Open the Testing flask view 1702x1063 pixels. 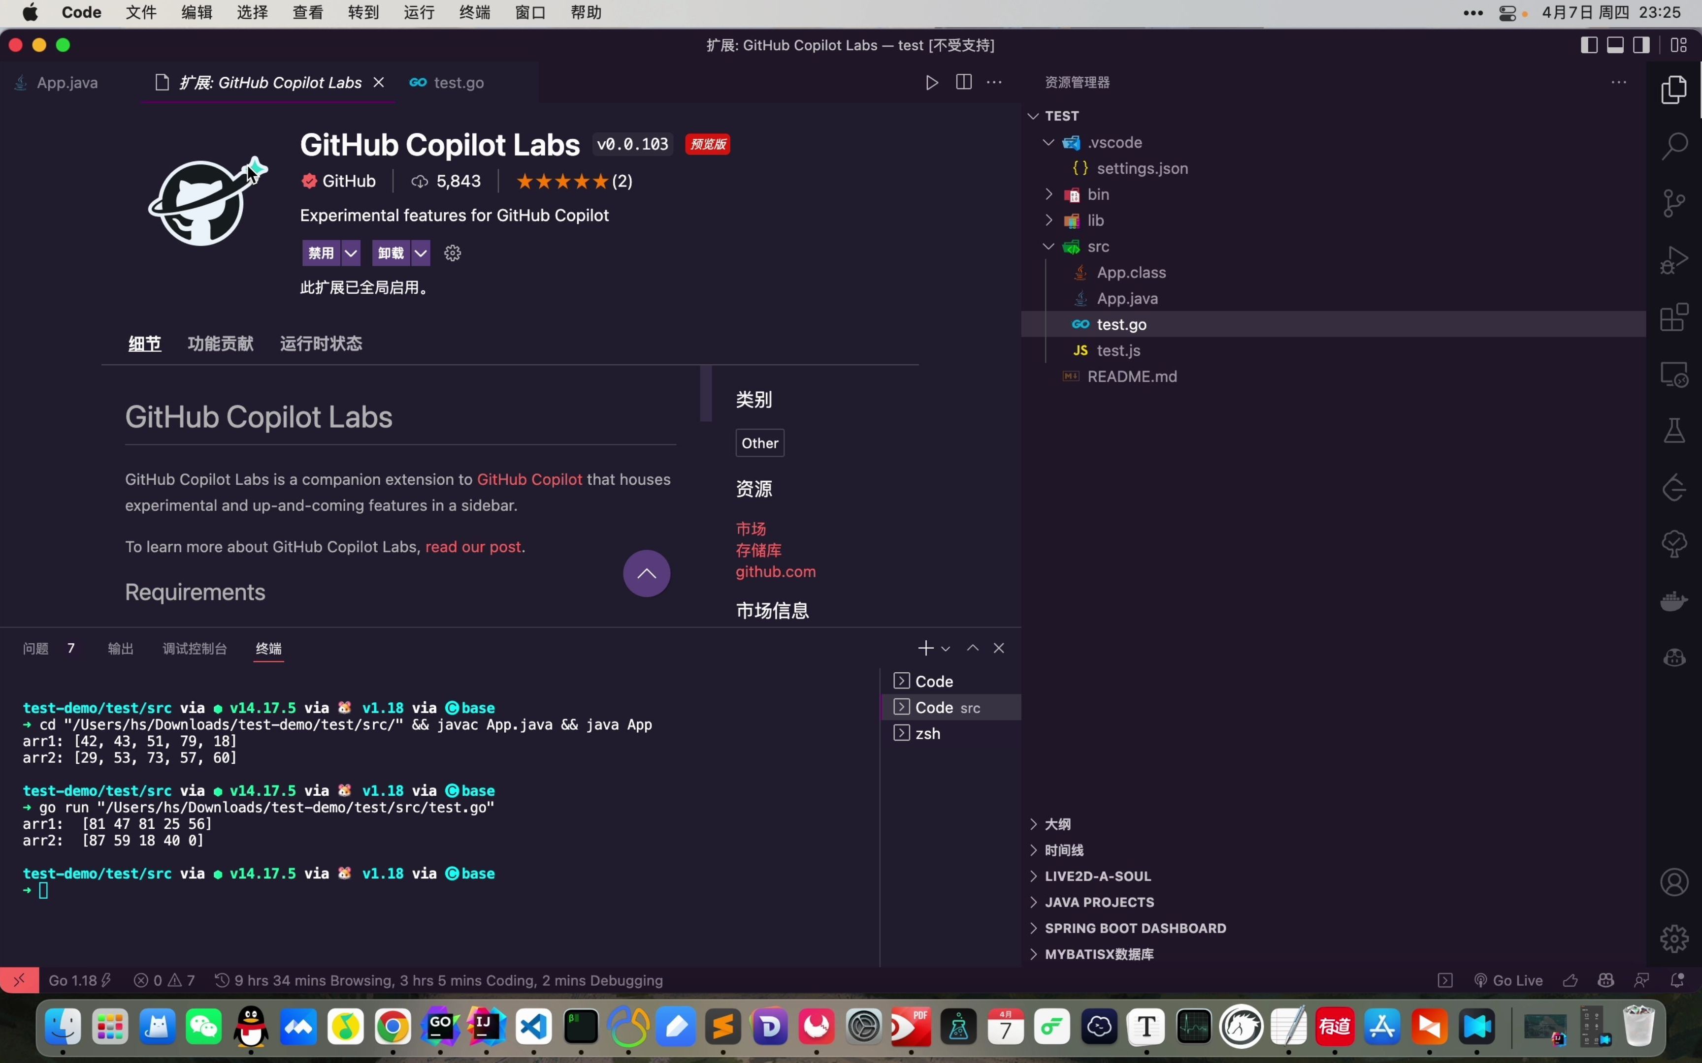pos(1674,431)
